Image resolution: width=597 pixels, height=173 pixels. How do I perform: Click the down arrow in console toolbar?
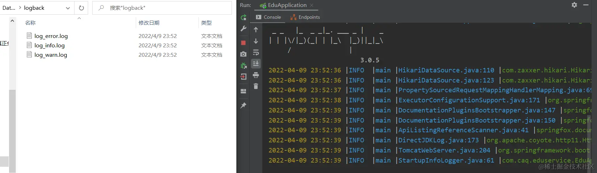pyautogui.click(x=256, y=41)
